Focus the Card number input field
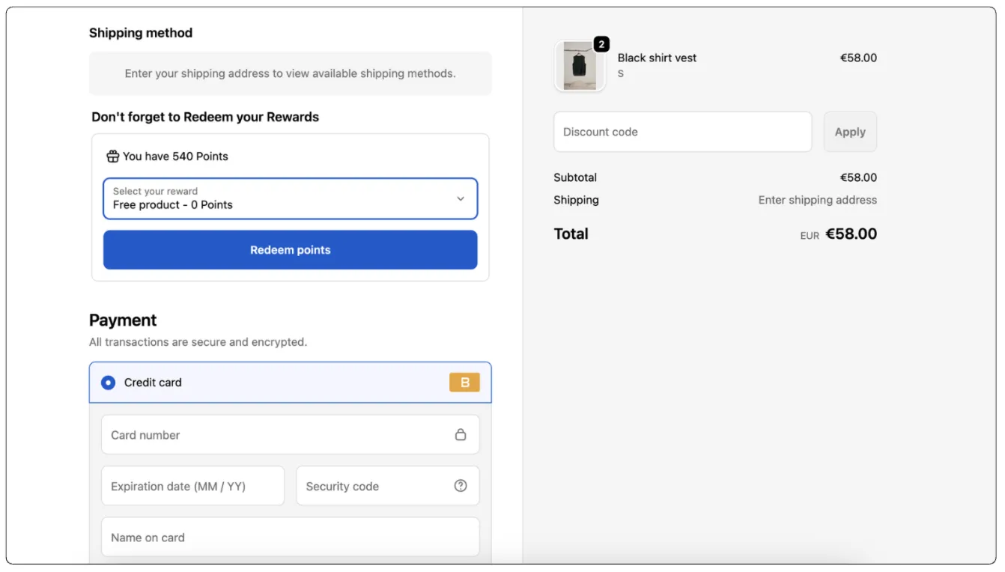The image size is (1005, 572). (277, 435)
